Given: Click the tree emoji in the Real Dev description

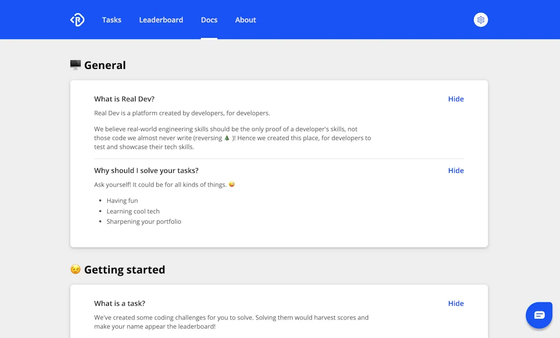Looking at the screenshot, I should tap(226, 138).
